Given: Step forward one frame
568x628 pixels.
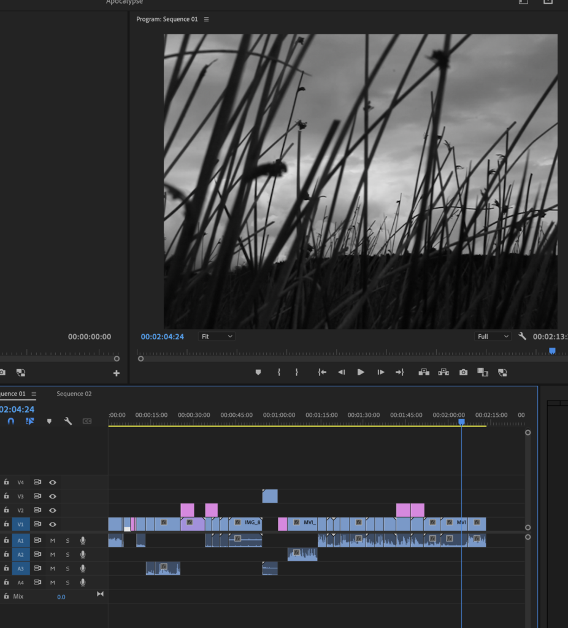Looking at the screenshot, I should click(x=381, y=372).
